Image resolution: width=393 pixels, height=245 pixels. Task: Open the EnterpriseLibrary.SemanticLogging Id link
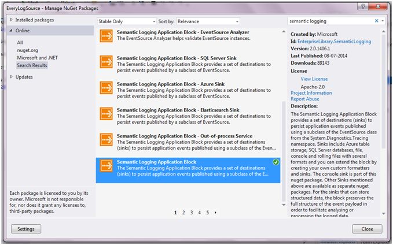(x=335, y=42)
